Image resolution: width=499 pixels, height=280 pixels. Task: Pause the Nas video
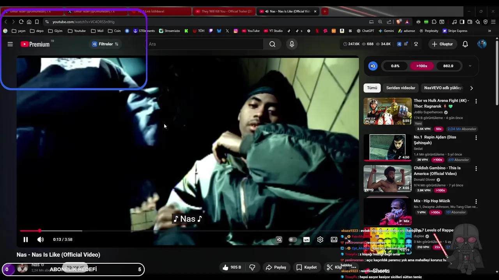[x=25, y=240]
